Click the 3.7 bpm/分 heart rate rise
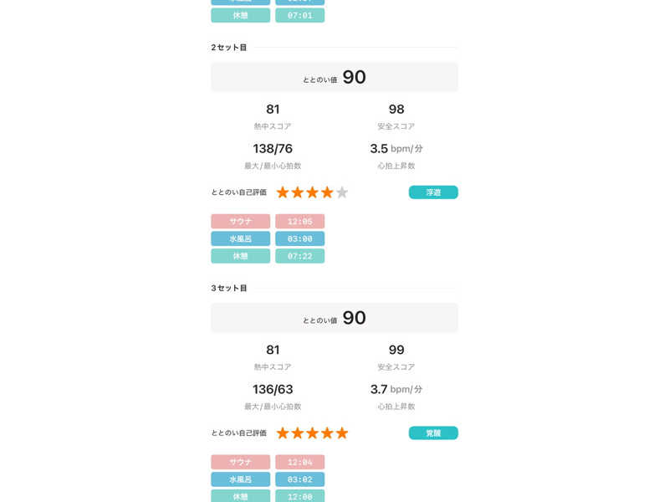This screenshot has height=502, width=669. (x=396, y=389)
